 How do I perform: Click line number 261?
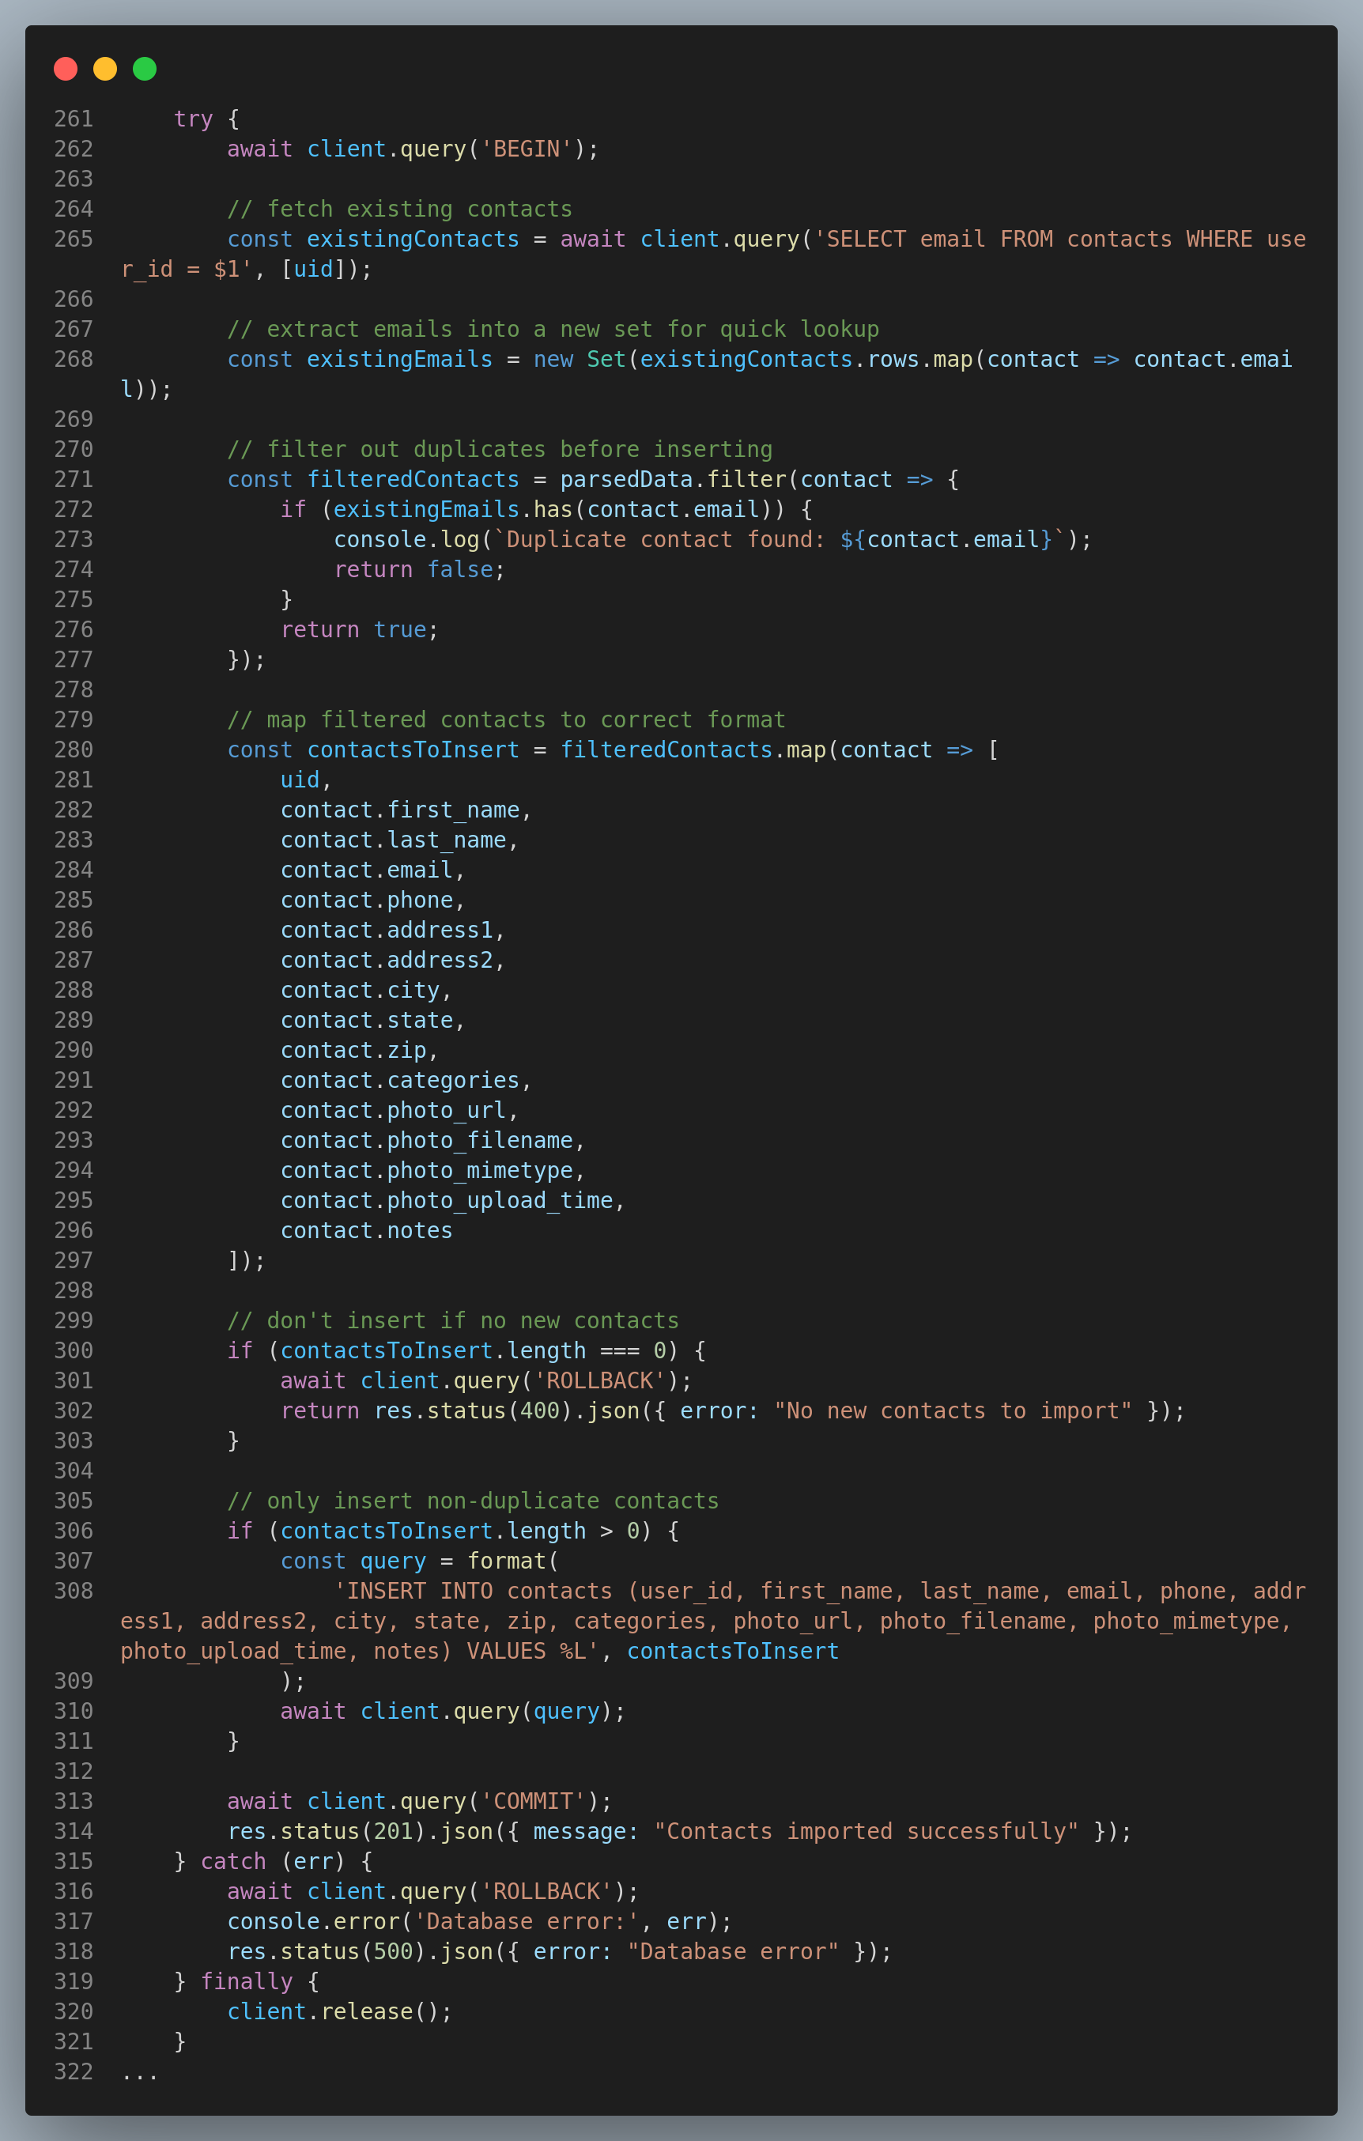coord(74,119)
